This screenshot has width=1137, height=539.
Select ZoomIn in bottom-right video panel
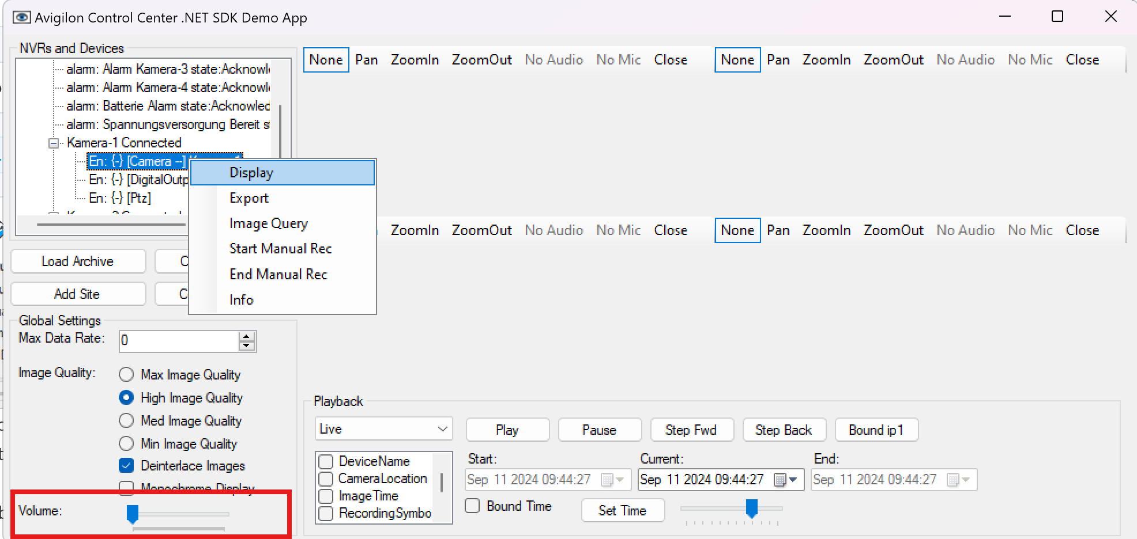(x=827, y=230)
